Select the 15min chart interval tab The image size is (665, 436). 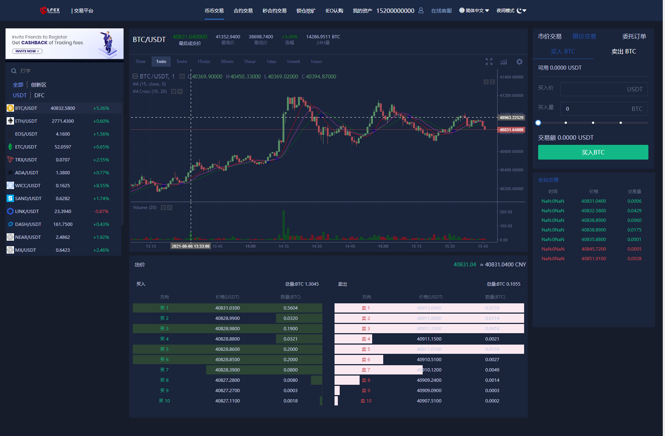point(204,62)
